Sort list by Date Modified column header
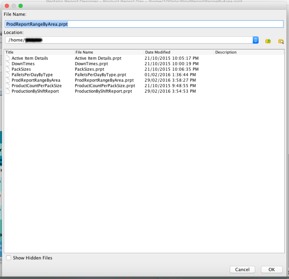Image resolution: width=289 pixels, height=279 pixels. [179, 52]
